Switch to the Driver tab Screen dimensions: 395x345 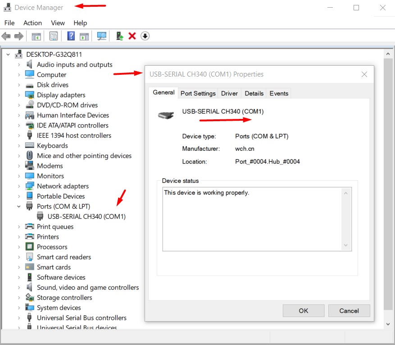229,93
